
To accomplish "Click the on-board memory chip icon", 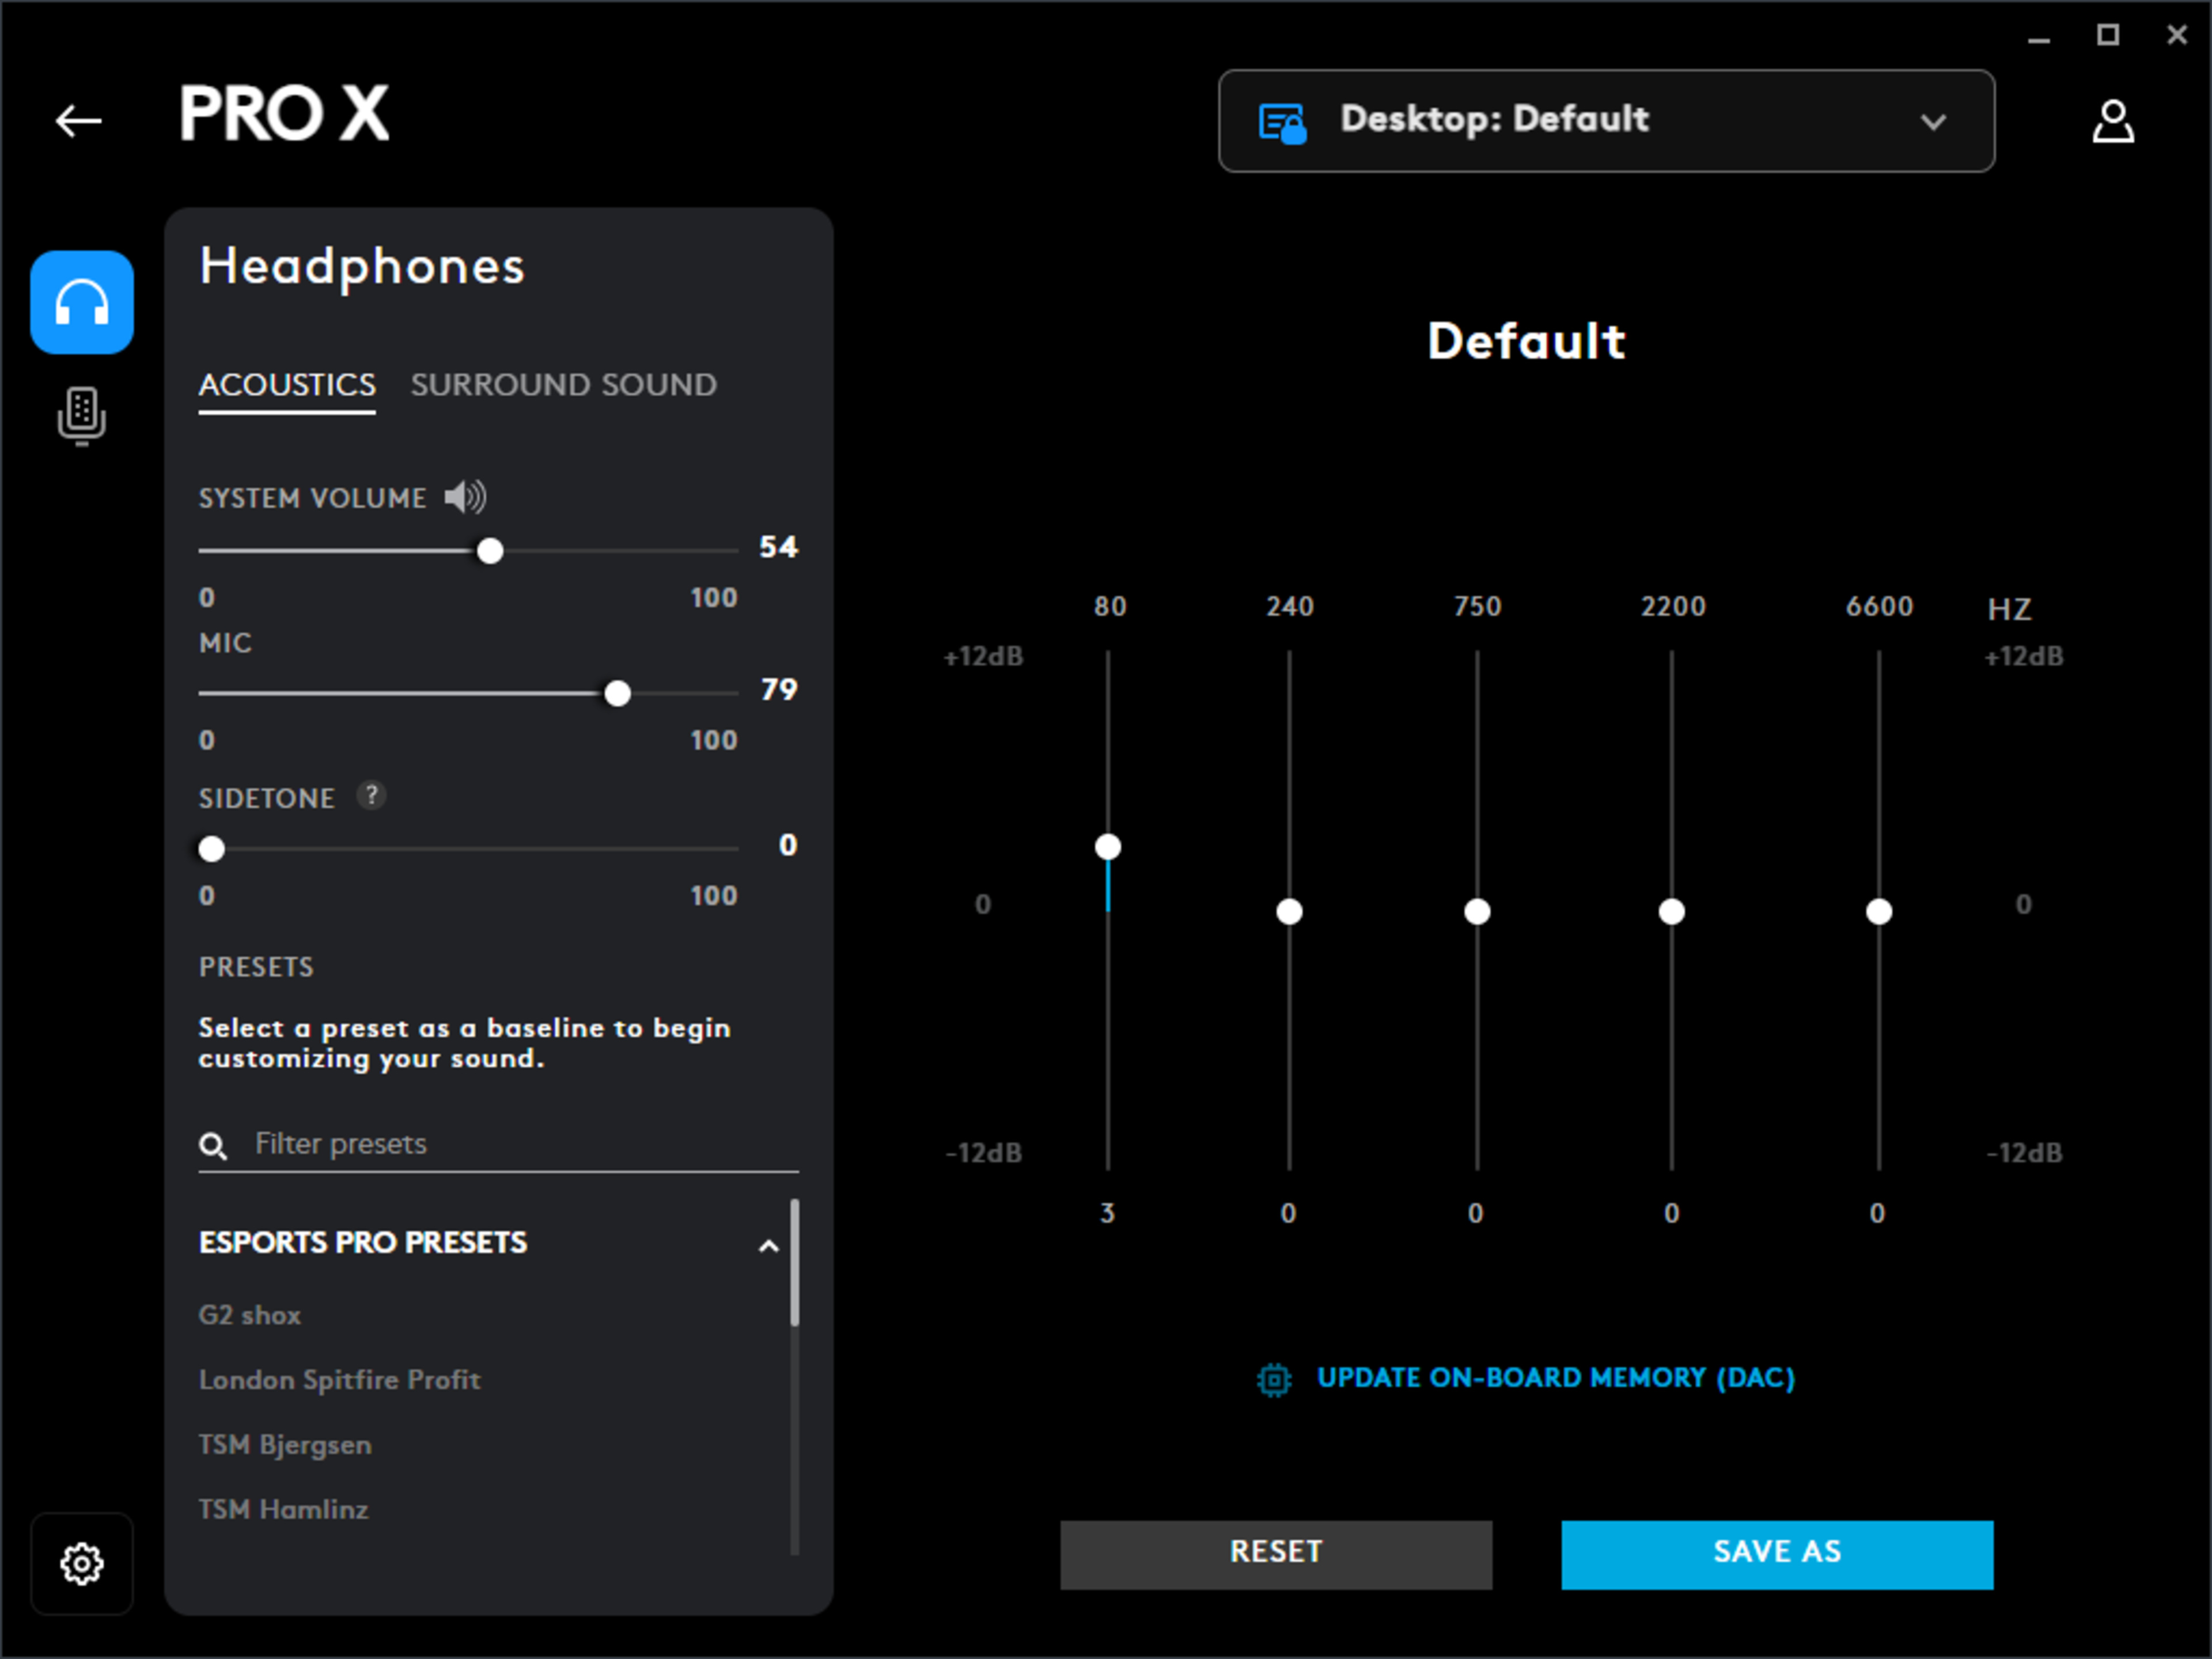I will point(1274,1379).
